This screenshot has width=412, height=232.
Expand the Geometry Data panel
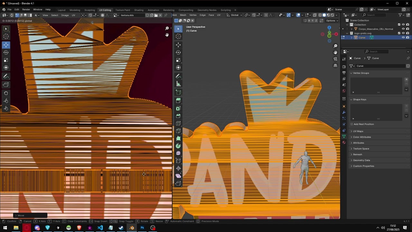pyautogui.click(x=361, y=160)
